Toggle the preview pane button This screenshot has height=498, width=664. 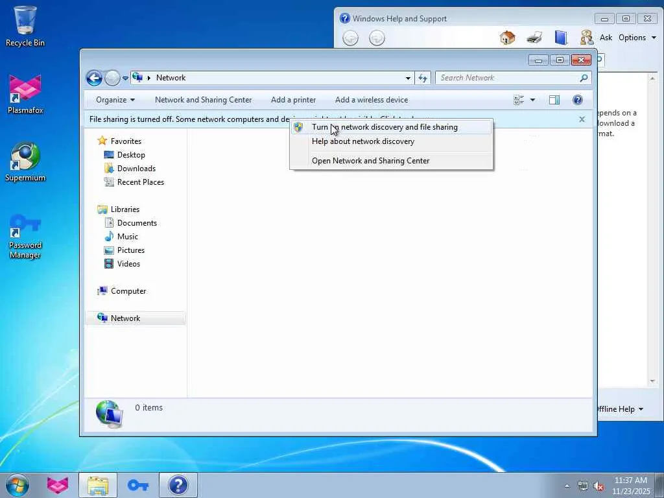554,100
